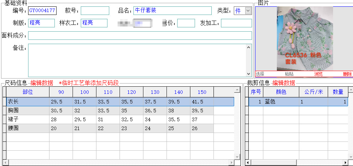353x166 pixels.
Task: Focus the 面料成分 input field
Action: pyautogui.click(x=140, y=36)
